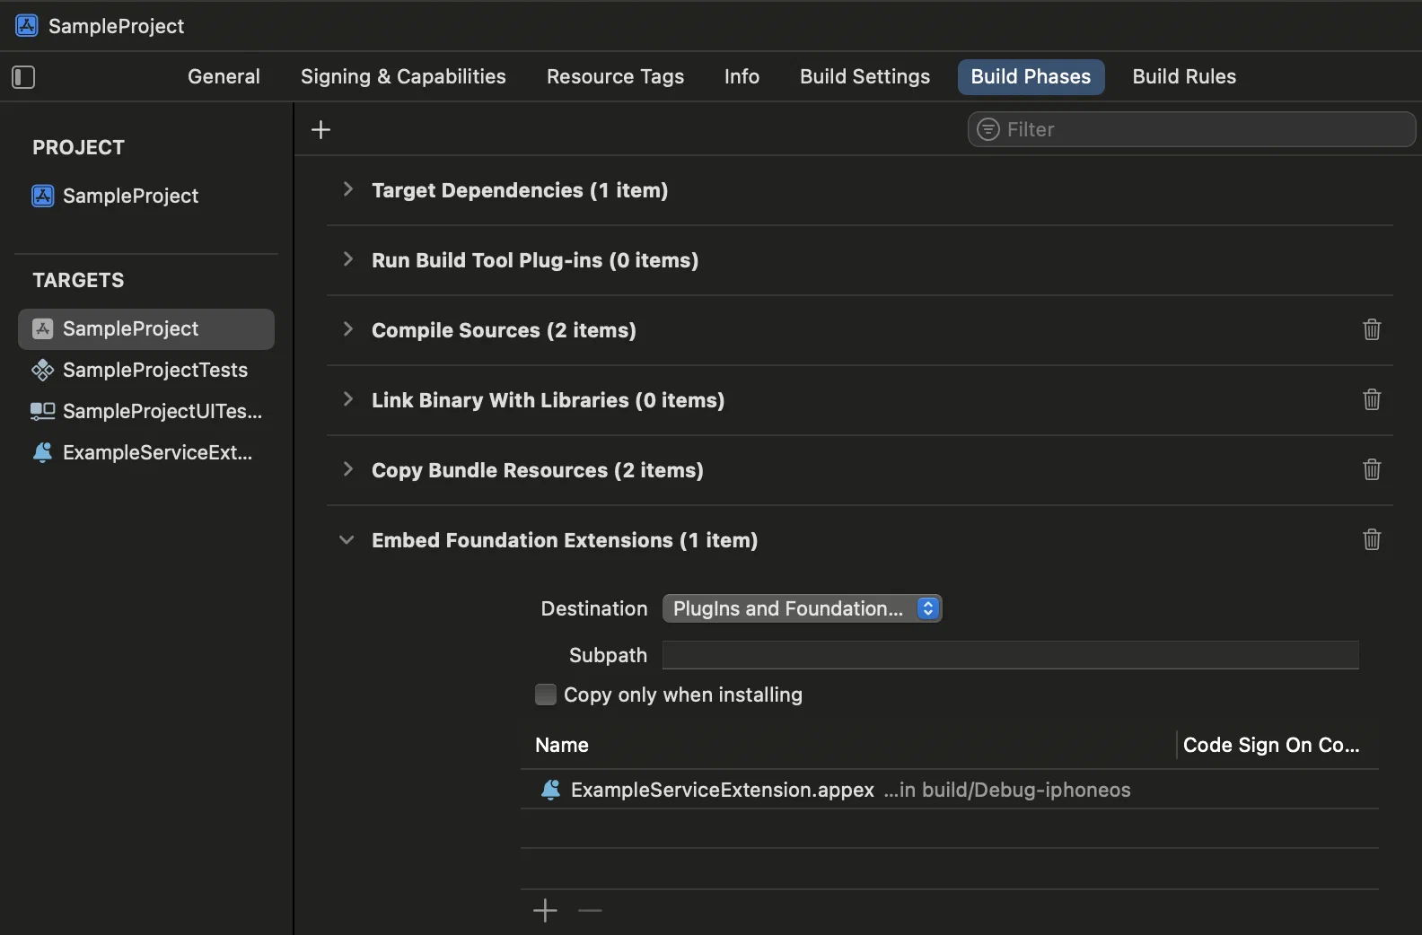Click the plus icon to add build phase
Viewport: 1422px width, 935px height.
coord(320,130)
